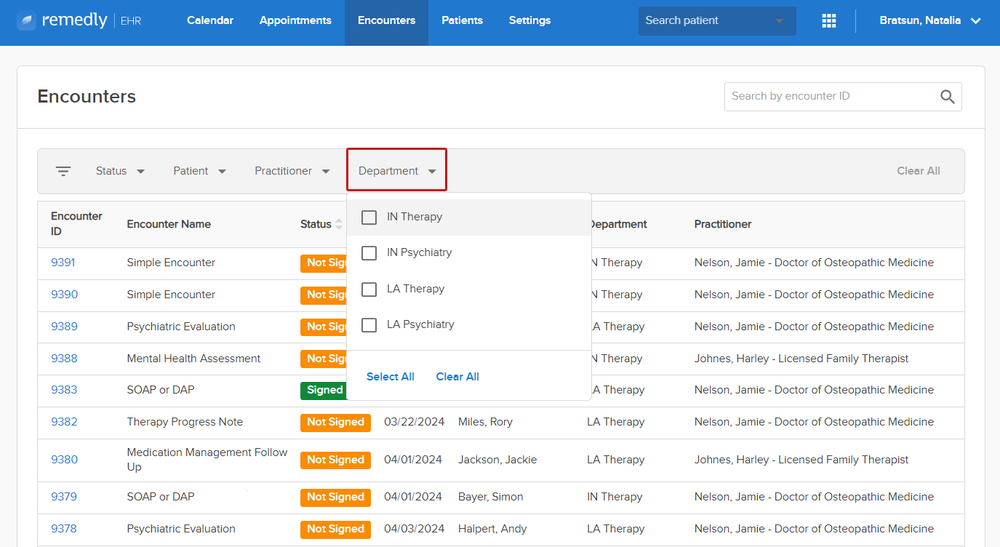Click Medication Management Follow Up name
Viewport: 1000px width, 547px height.
[x=207, y=460]
